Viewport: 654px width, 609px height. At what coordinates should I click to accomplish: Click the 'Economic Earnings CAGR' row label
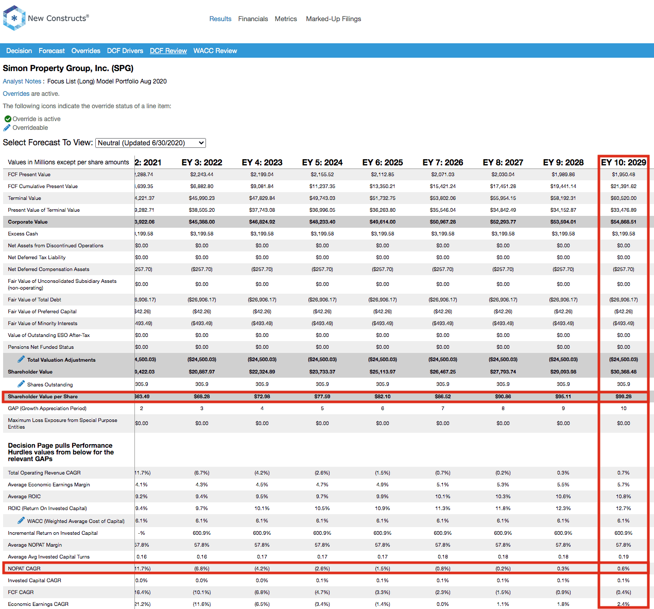click(38, 604)
